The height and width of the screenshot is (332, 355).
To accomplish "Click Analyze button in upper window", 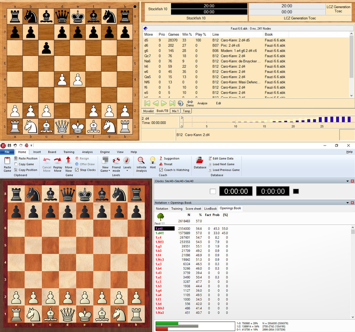I will 202,103.
